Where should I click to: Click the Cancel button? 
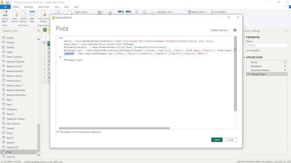[x=231, y=140]
